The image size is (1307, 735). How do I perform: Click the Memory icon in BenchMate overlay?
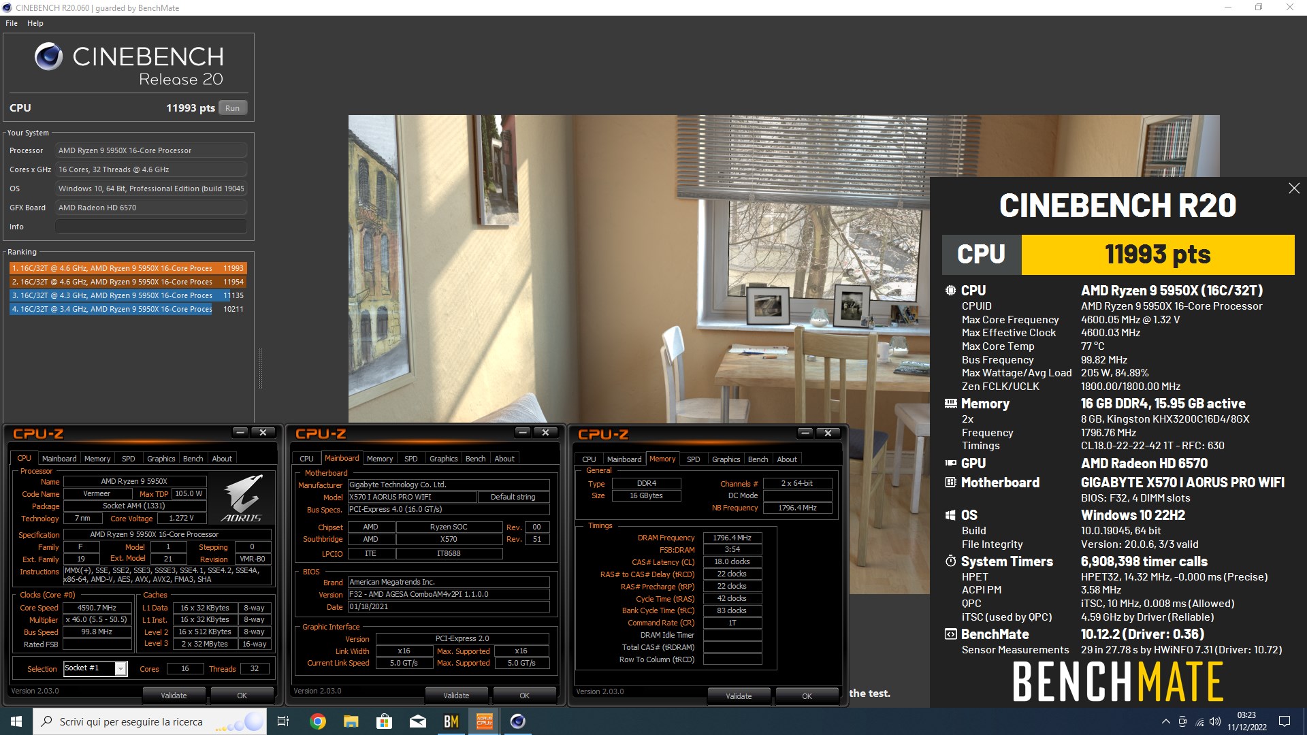pyautogui.click(x=950, y=404)
